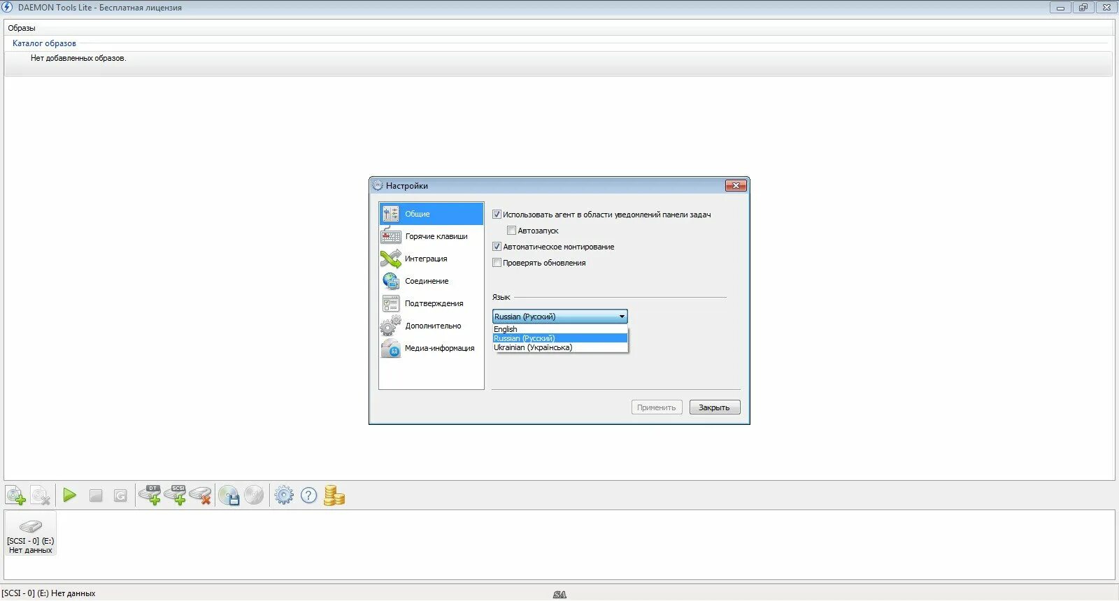Click the gray Unmount stop icon
Viewport: 1119px width, 601px height.
(x=96, y=496)
